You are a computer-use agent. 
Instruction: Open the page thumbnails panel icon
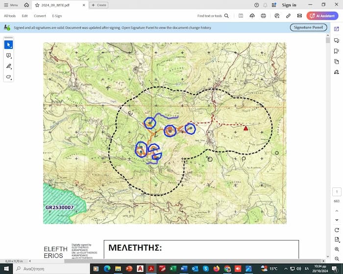[337, 62]
